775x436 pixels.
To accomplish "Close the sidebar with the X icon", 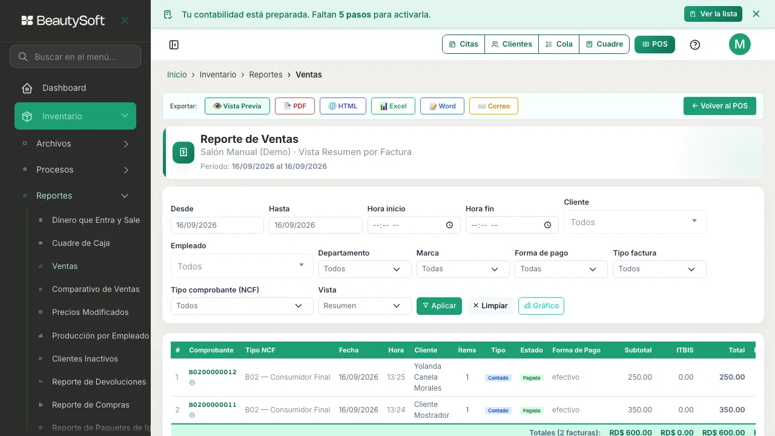I will pyautogui.click(x=125, y=21).
